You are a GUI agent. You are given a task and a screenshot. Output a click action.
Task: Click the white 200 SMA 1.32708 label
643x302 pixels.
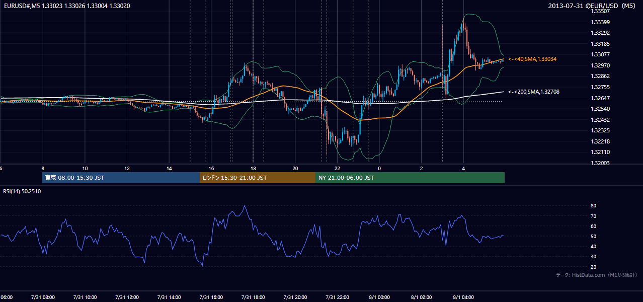coord(533,92)
